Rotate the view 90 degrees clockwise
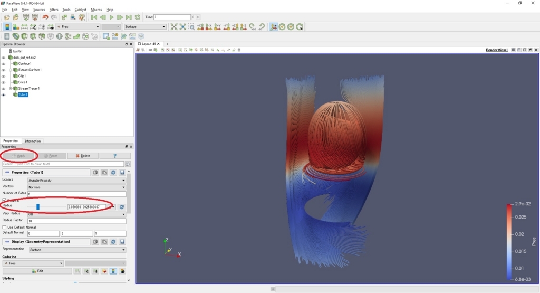This screenshot has height=293, width=540. (253, 27)
